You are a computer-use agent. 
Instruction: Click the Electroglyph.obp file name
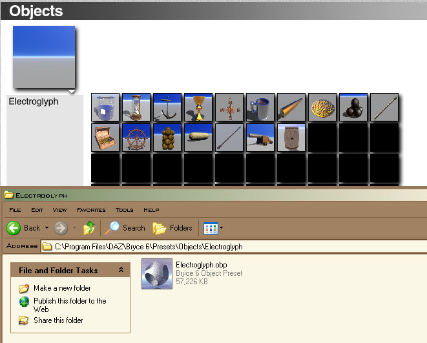(202, 265)
